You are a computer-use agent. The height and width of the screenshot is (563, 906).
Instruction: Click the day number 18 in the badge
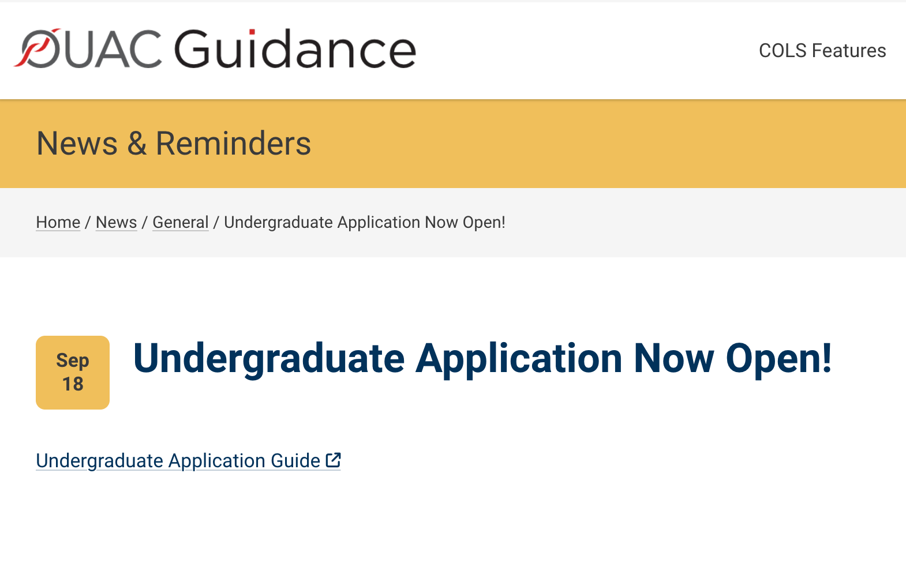73,384
